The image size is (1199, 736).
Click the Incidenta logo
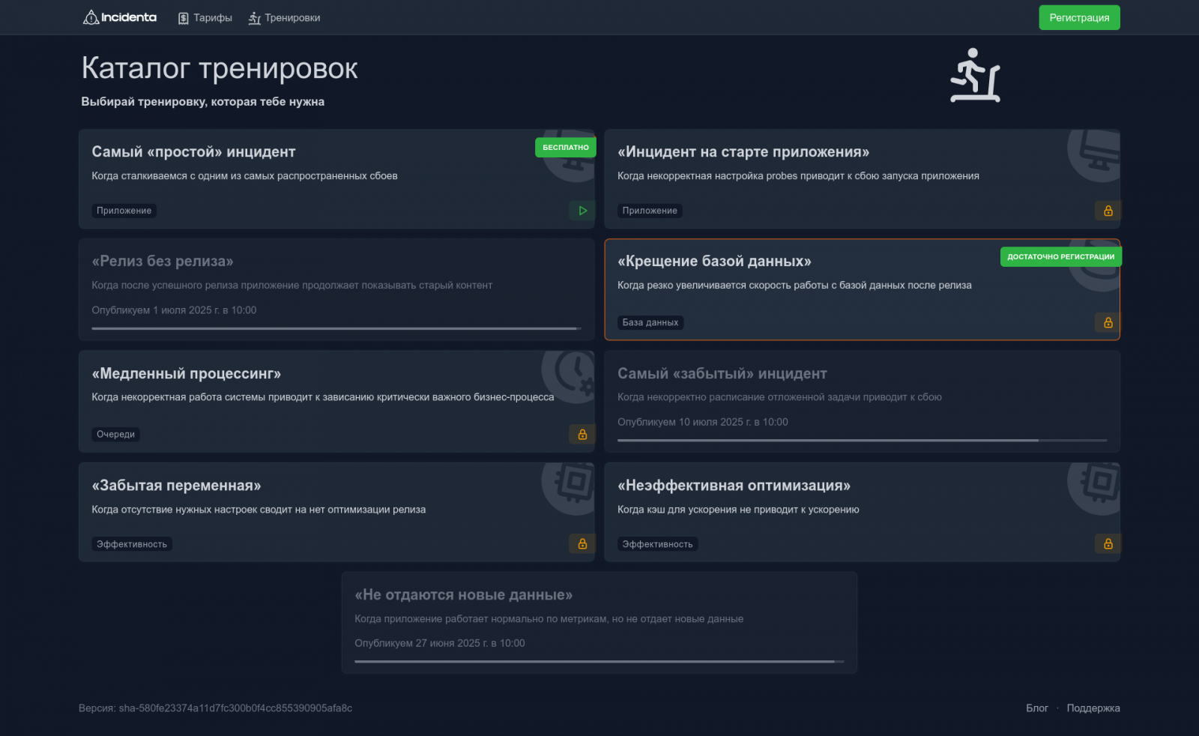pos(120,17)
